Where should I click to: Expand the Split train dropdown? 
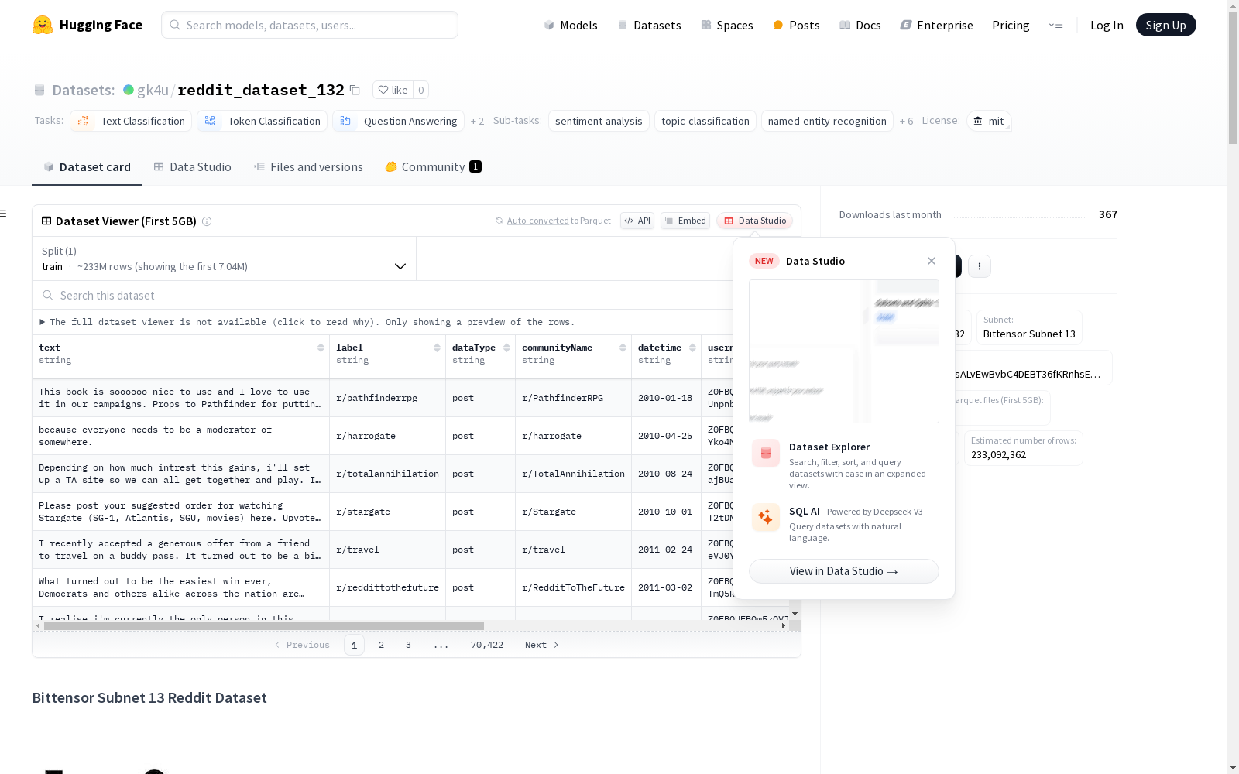(x=224, y=259)
